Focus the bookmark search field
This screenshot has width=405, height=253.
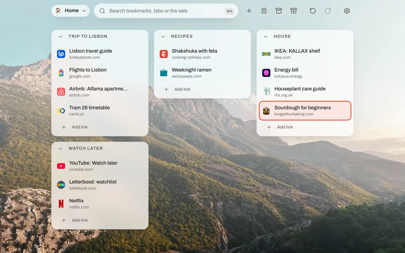166,11
